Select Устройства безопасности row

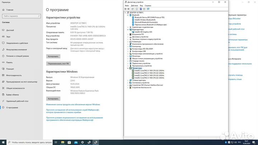tap(142, 87)
